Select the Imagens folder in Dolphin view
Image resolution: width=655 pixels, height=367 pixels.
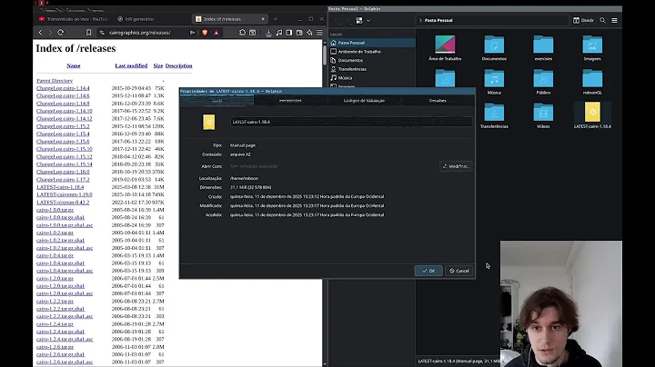pyautogui.click(x=592, y=48)
